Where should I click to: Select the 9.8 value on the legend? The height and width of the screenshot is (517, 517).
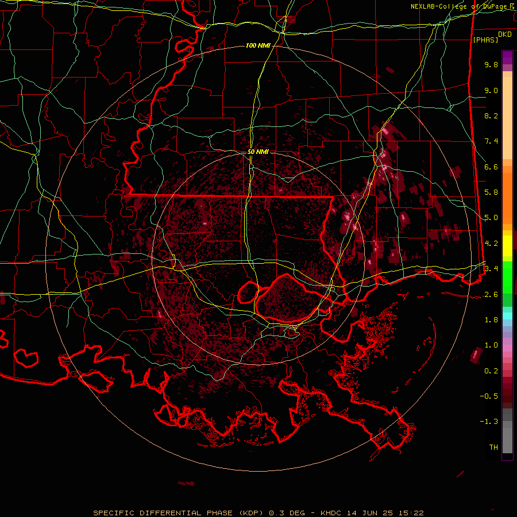click(491, 64)
